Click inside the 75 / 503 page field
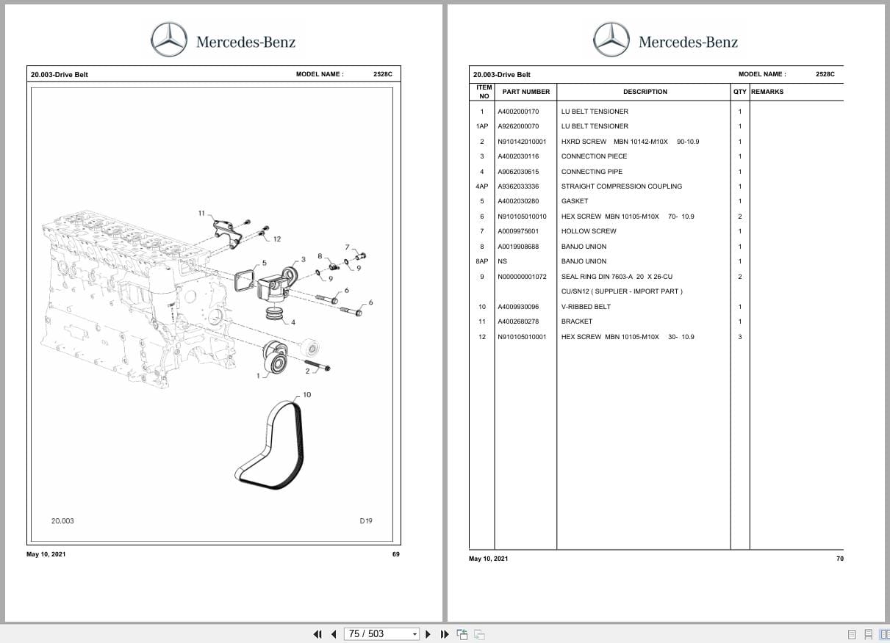 pos(371,633)
